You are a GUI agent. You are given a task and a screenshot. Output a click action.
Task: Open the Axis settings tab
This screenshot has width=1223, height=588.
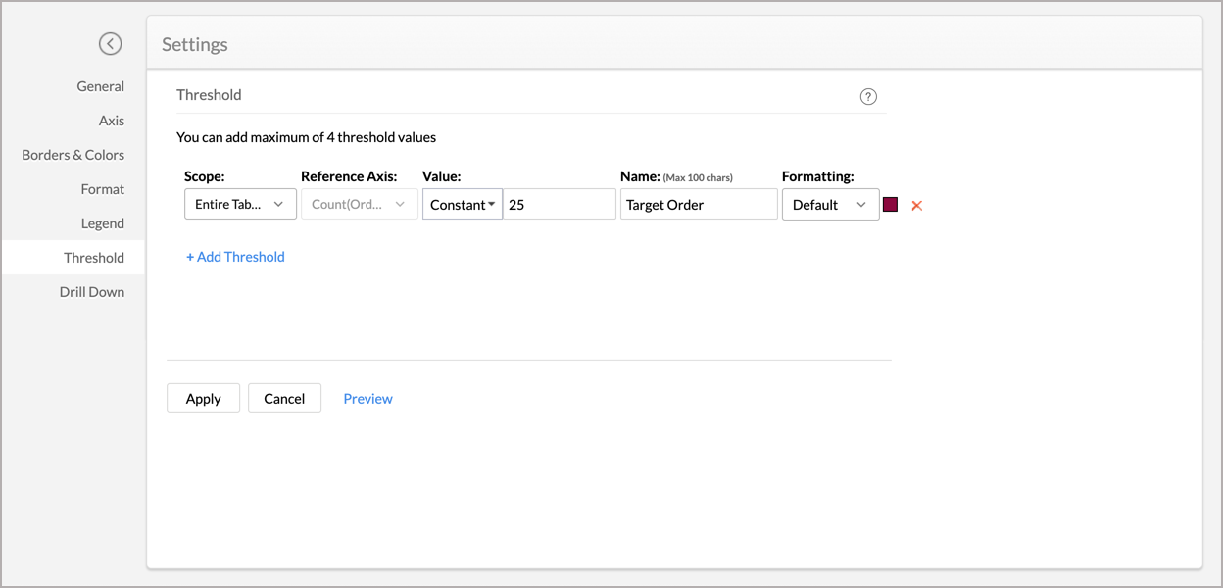(111, 121)
